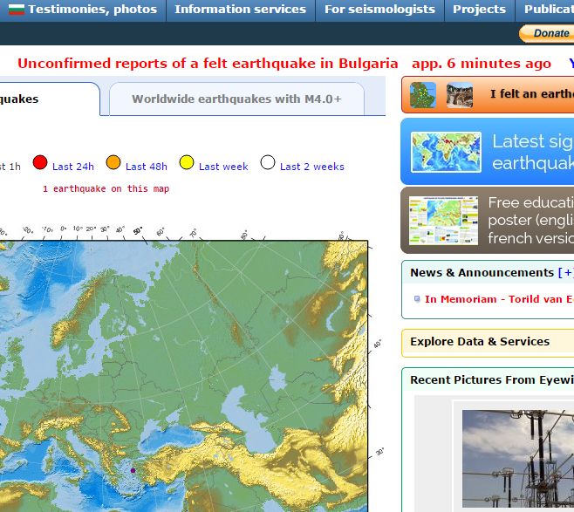
Task: Click the Donate button
Action: (547, 33)
